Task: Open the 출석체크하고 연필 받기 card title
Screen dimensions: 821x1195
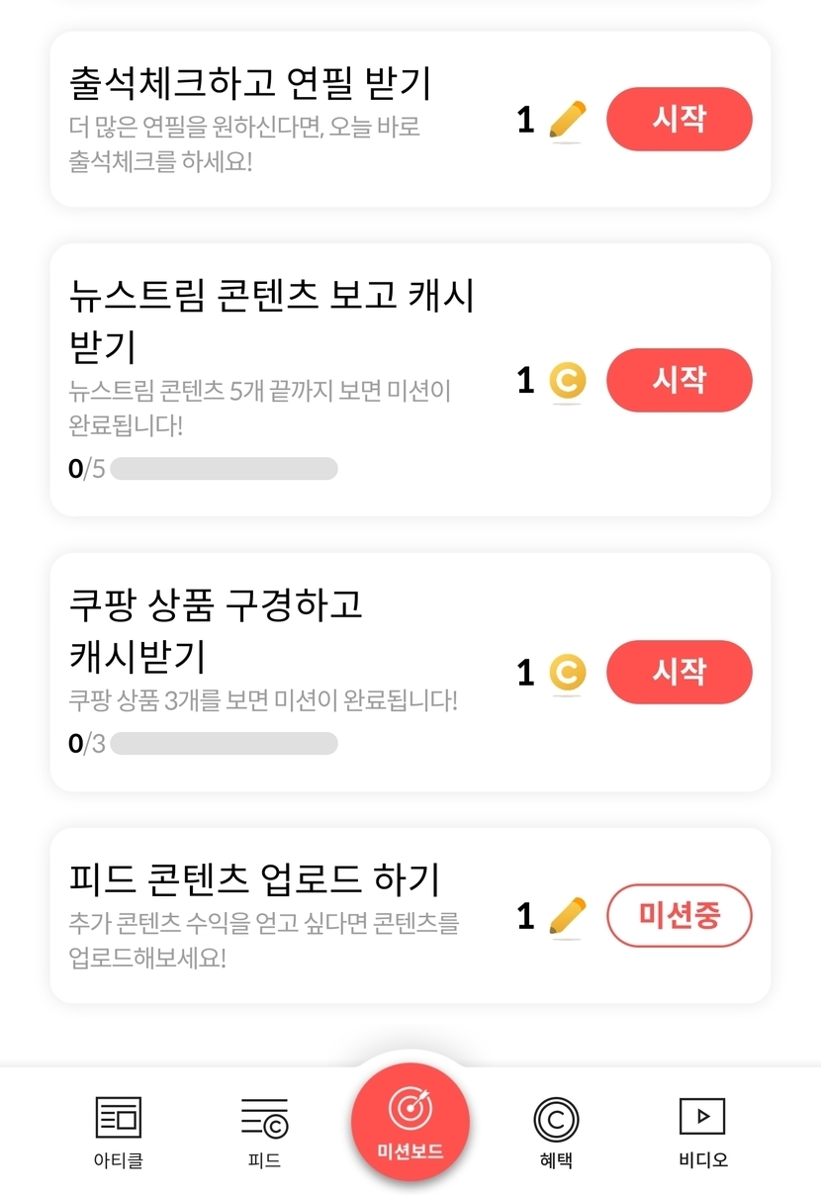Action: tap(250, 83)
